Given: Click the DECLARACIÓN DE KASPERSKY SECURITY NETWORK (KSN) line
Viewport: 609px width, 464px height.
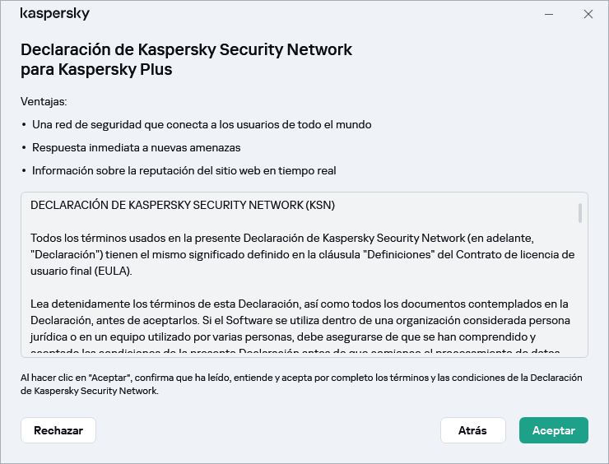Looking at the screenshot, I should pyautogui.click(x=183, y=205).
